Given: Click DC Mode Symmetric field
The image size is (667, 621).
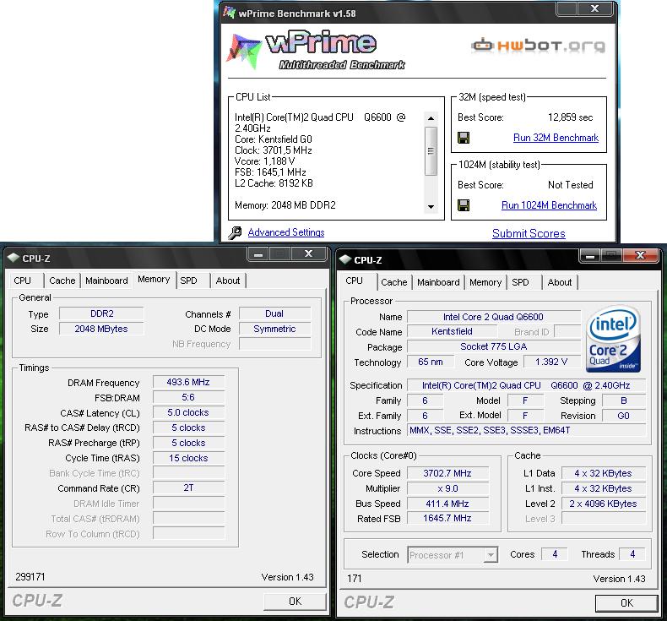Looking at the screenshot, I should (274, 329).
